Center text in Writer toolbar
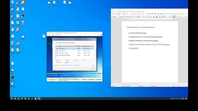The width and height of the screenshot is (198, 111). click(x=166, y=17)
